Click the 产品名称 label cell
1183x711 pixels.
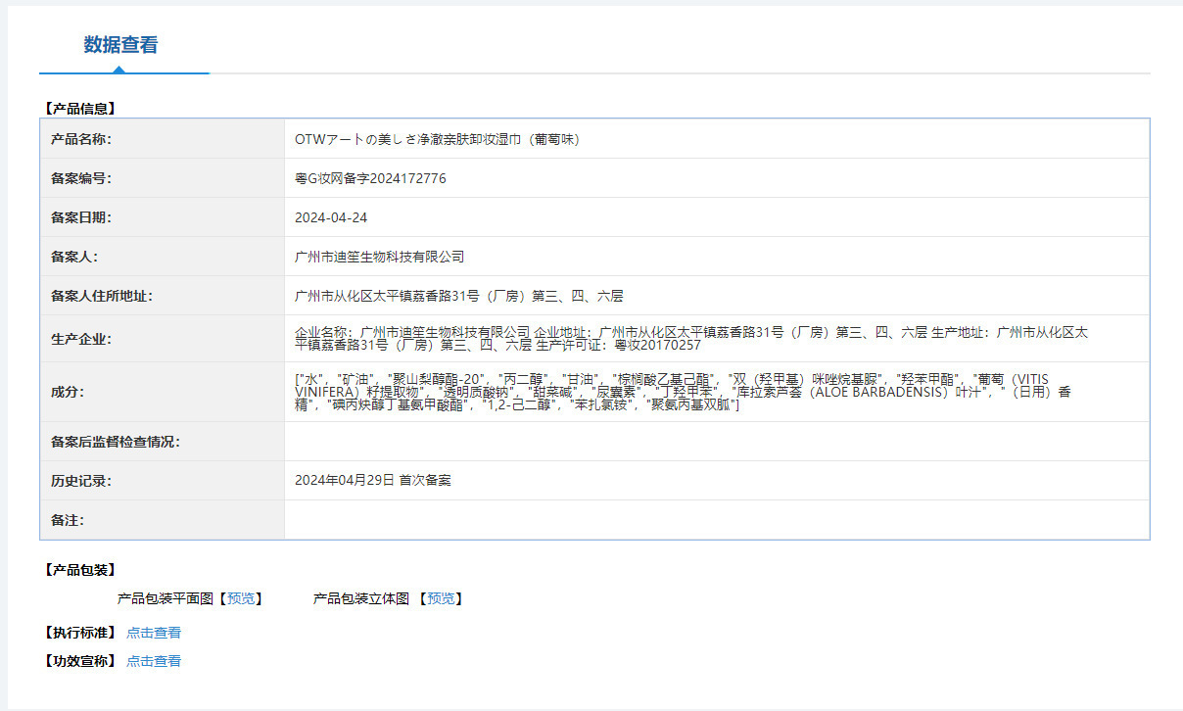(163, 139)
